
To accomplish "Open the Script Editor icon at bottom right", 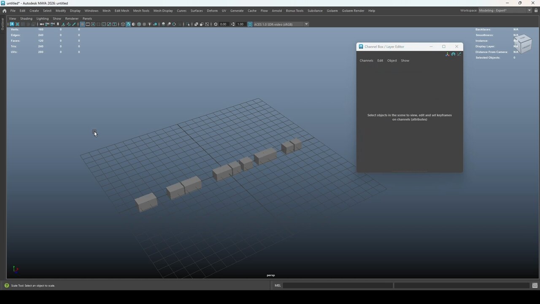I will point(535,285).
